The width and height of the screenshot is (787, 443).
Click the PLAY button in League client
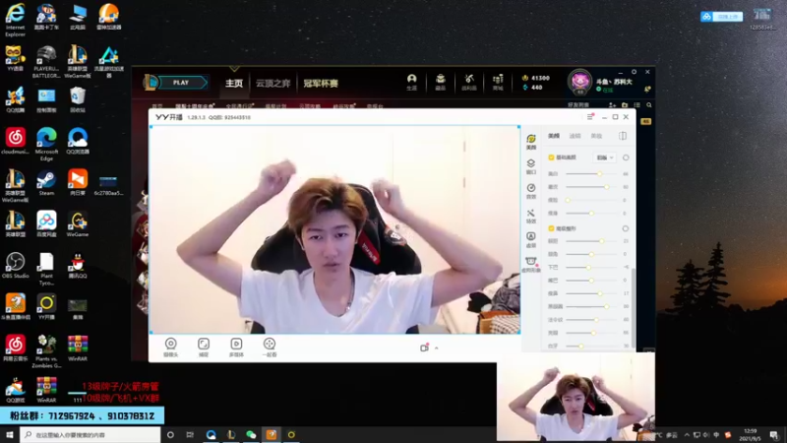click(x=181, y=83)
